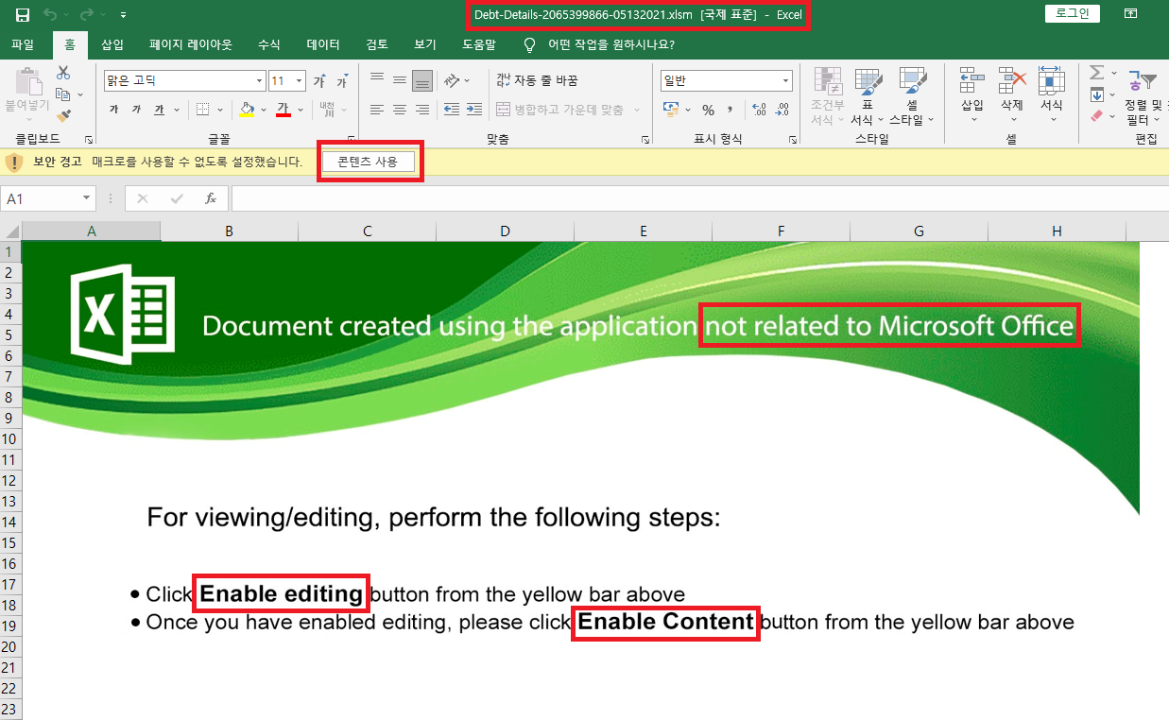This screenshot has width=1169, height=720.
Task: Click the Cut scissors icon
Action: [63, 73]
